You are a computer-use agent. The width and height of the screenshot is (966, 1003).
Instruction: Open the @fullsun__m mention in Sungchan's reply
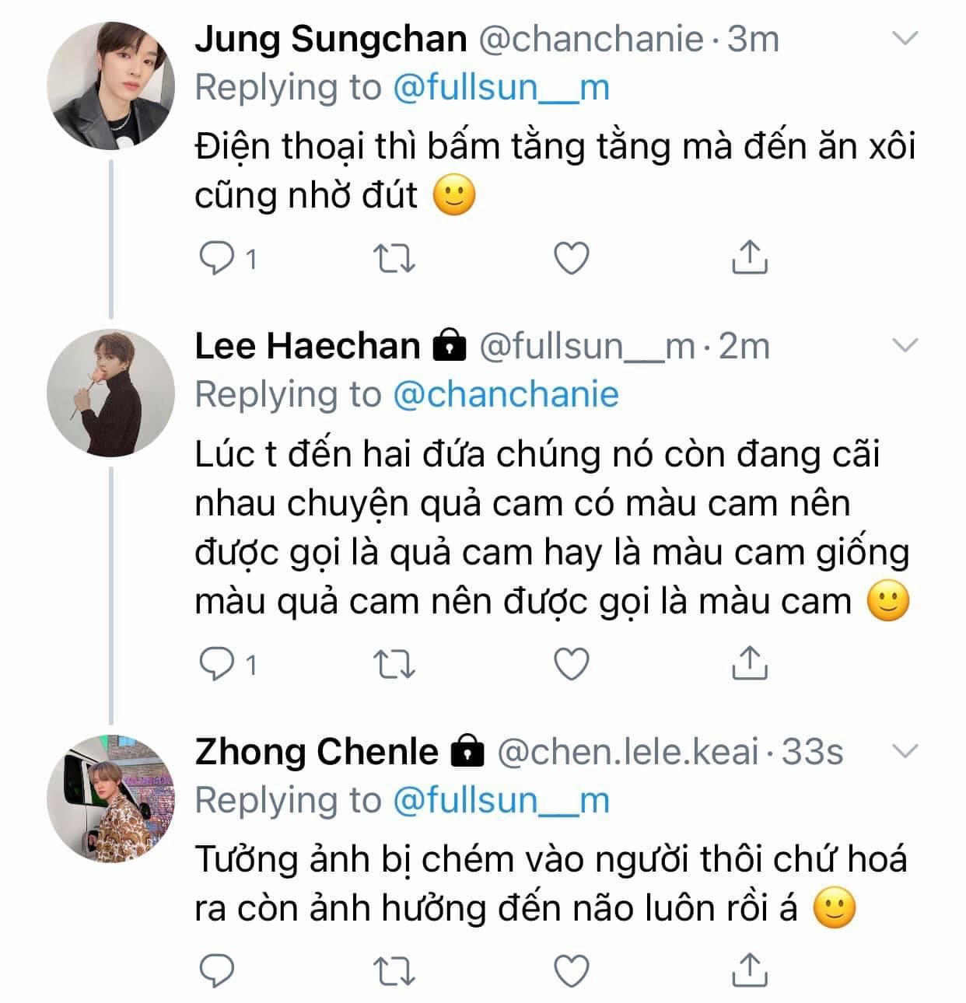coord(501,87)
